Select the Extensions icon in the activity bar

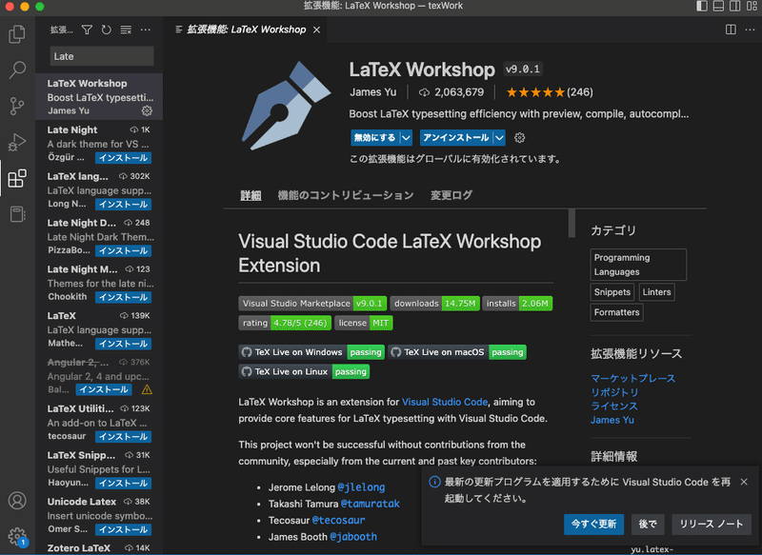click(17, 178)
